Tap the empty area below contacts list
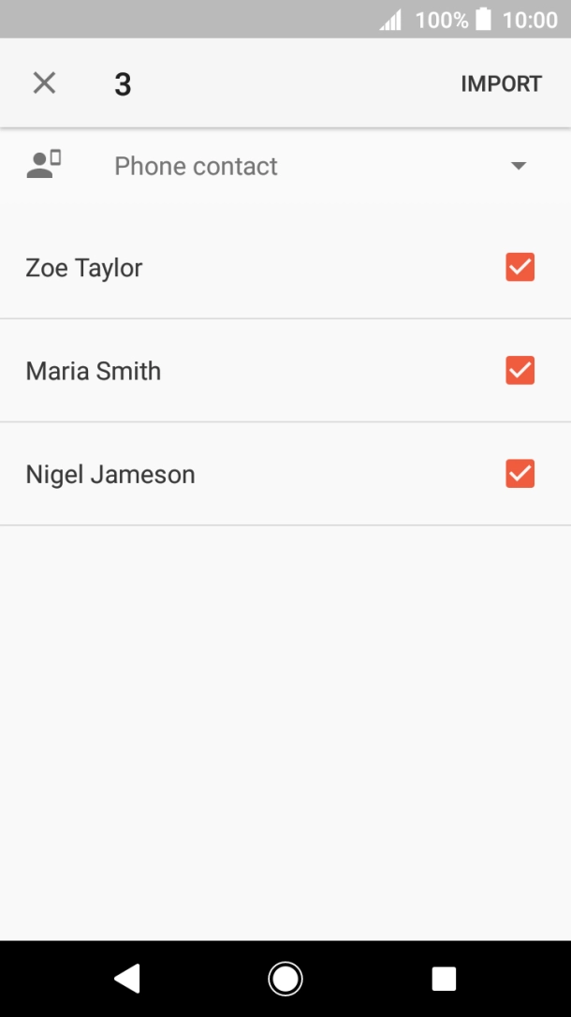This screenshot has height=1017, width=571. pos(285,730)
